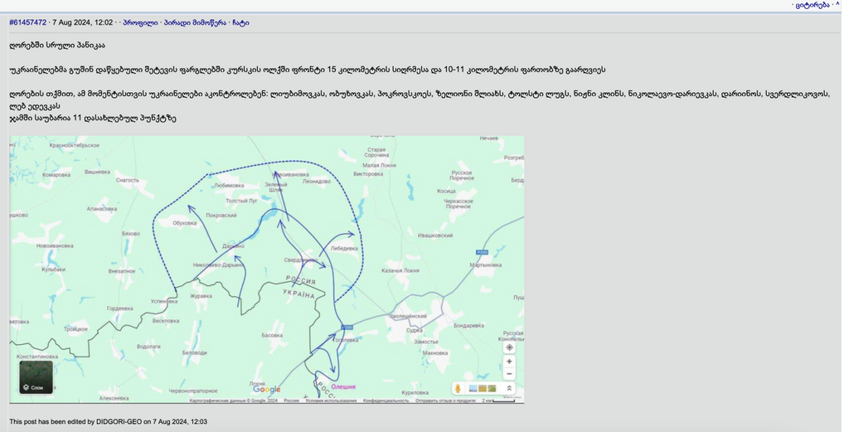The width and height of the screenshot is (849, 432).
Task: Click the Ивашковский label on the map
Action: pyautogui.click(x=434, y=235)
